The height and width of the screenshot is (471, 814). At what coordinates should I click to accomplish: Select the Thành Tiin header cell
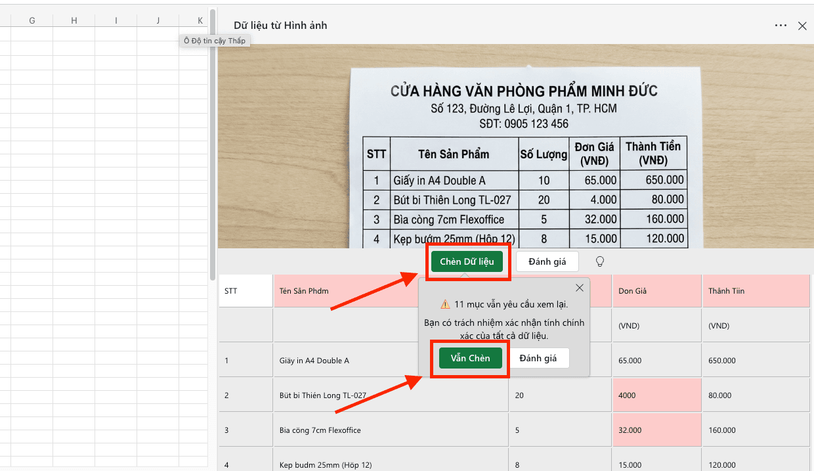click(756, 290)
